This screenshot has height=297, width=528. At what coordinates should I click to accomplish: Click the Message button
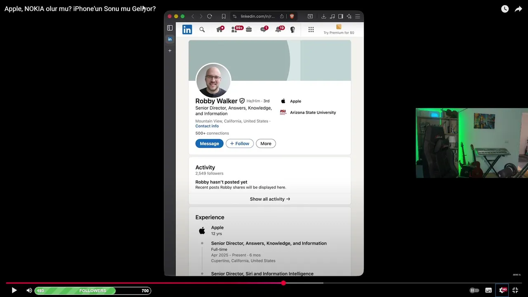pos(210,144)
